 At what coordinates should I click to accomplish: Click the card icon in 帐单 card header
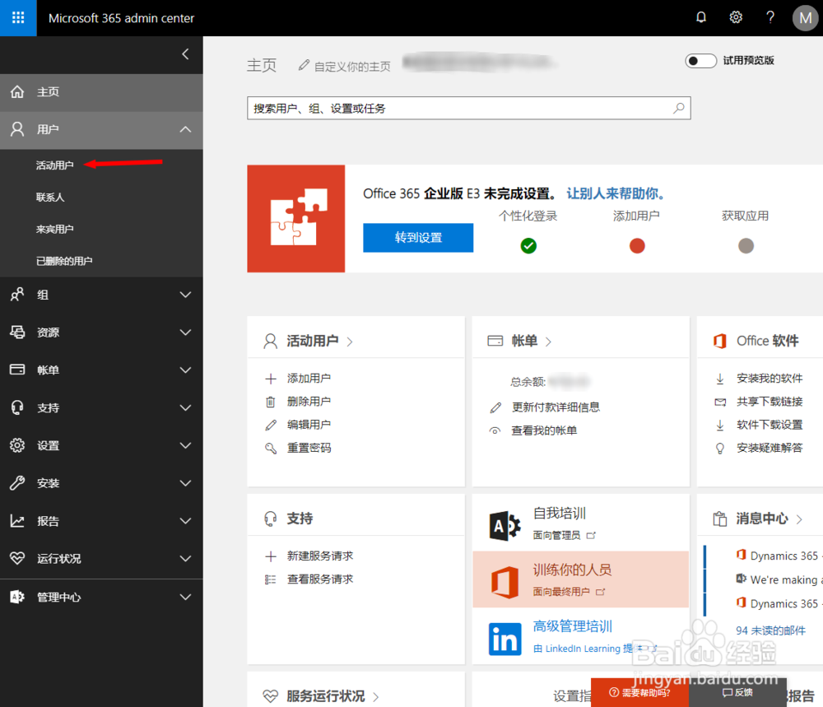[495, 342]
